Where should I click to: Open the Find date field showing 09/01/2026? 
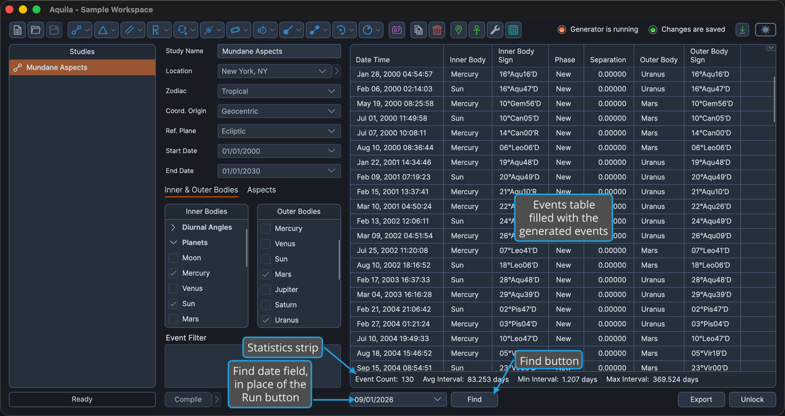(398, 400)
